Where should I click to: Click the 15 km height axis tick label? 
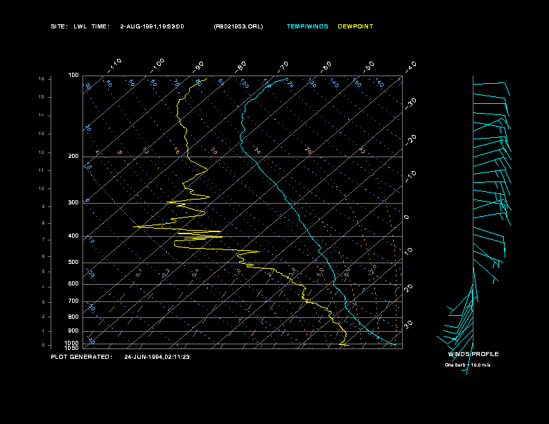tap(42, 97)
